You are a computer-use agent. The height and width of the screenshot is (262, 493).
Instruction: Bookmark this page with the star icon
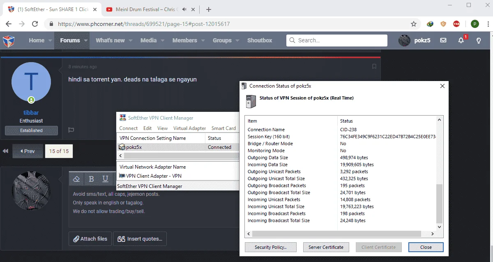[x=414, y=24]
